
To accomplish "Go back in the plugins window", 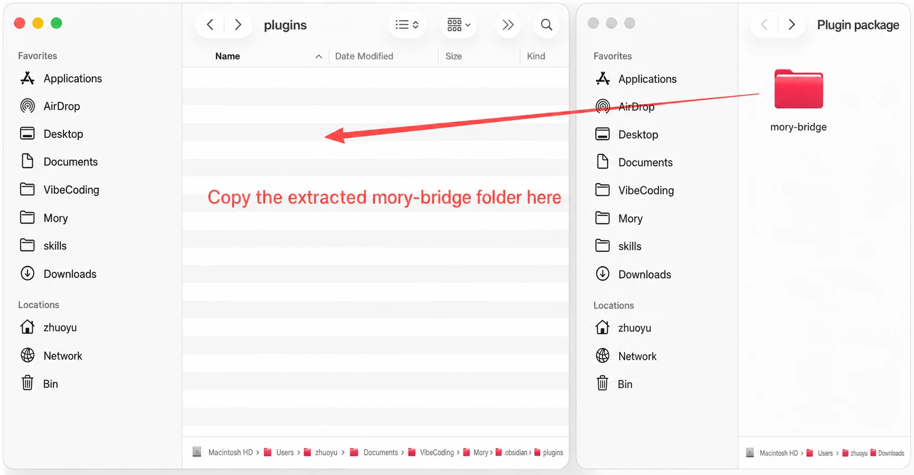I will (210, 25).
